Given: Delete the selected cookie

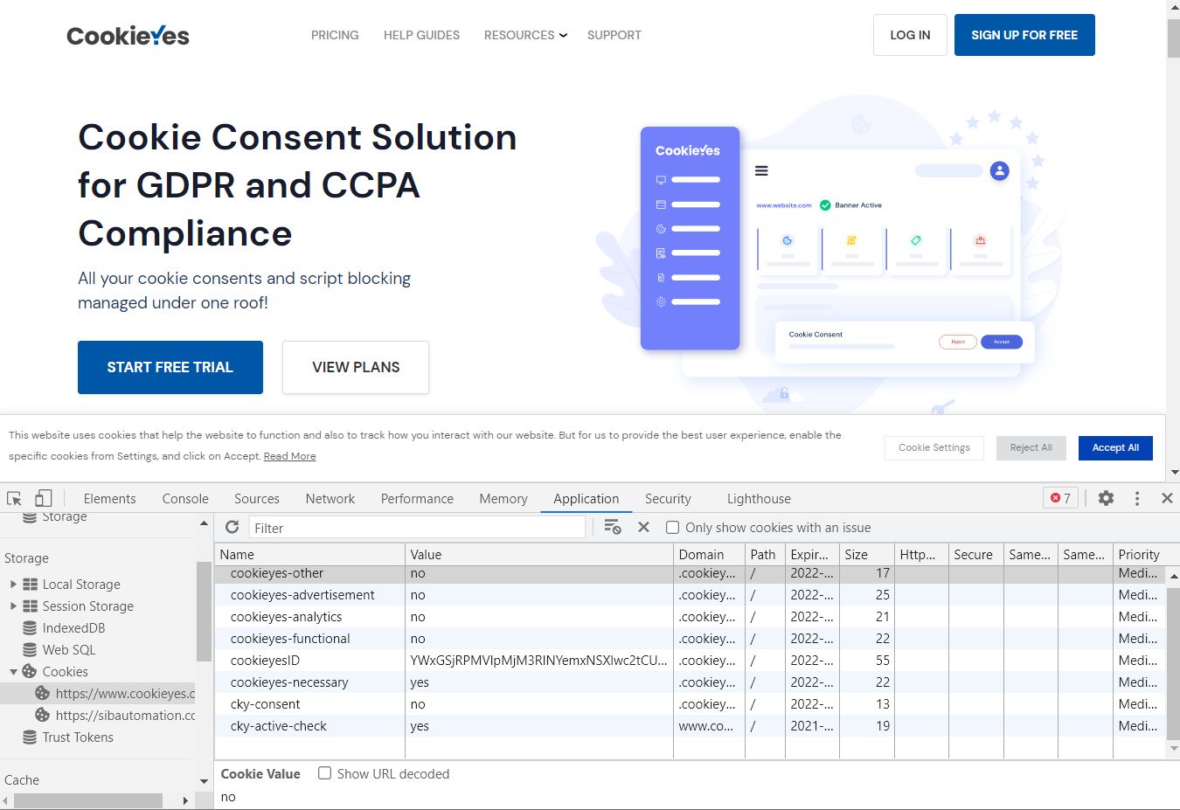Looking at the screenshot, I should coord(643,527).
